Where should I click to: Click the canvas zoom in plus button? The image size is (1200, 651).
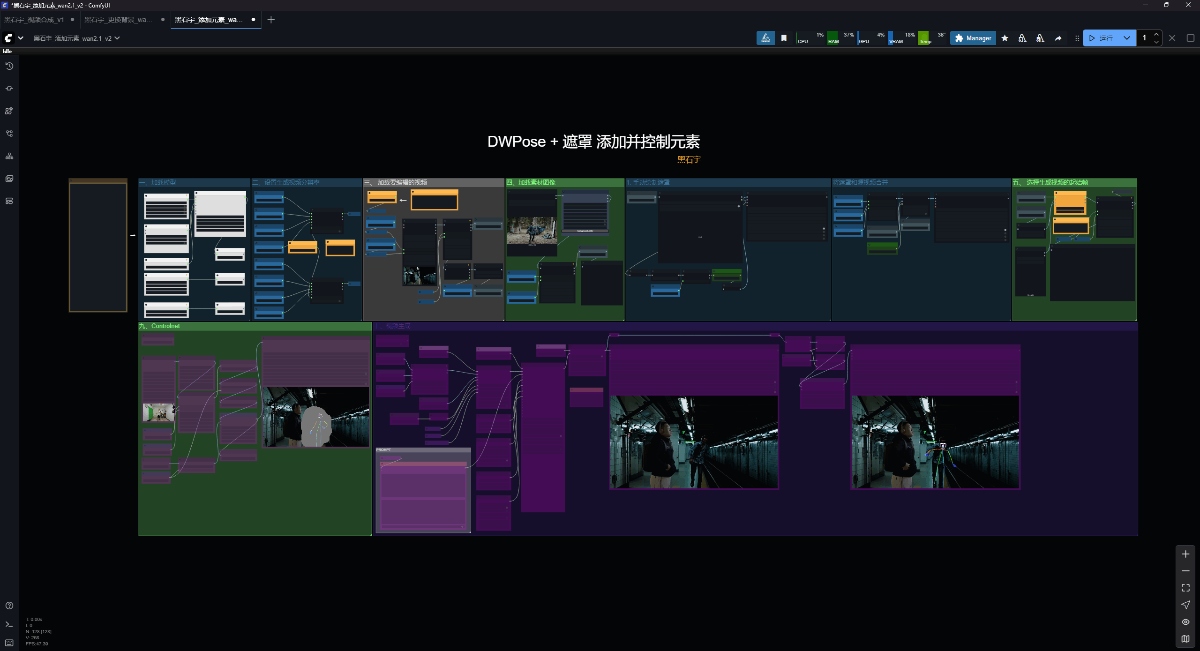tap(1185, 554)
